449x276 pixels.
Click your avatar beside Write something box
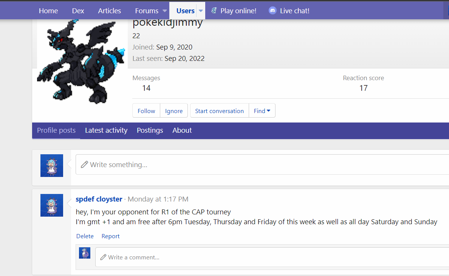pos(52,166)
